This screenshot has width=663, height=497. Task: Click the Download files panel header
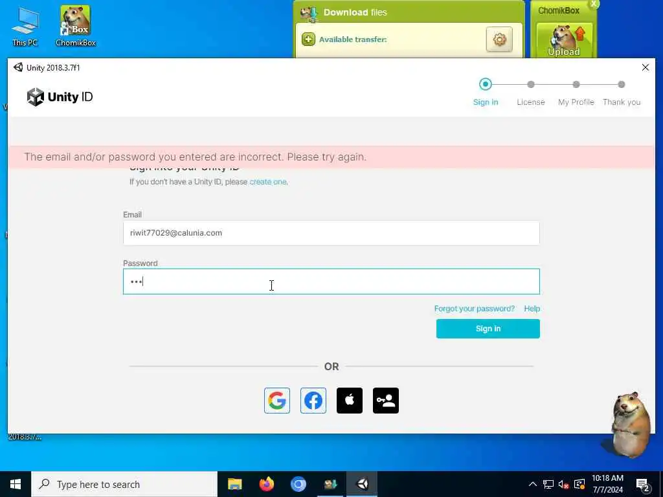(409, 12)
